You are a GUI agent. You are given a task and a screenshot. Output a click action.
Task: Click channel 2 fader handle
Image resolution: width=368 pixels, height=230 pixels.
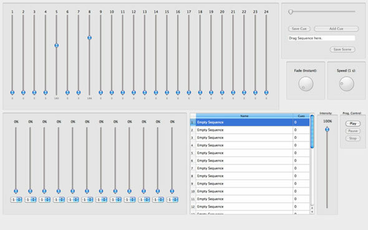pos(23,93)
